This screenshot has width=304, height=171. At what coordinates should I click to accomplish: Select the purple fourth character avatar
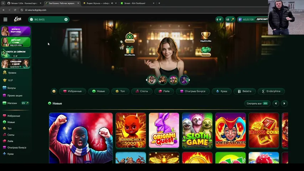(184, 80)
